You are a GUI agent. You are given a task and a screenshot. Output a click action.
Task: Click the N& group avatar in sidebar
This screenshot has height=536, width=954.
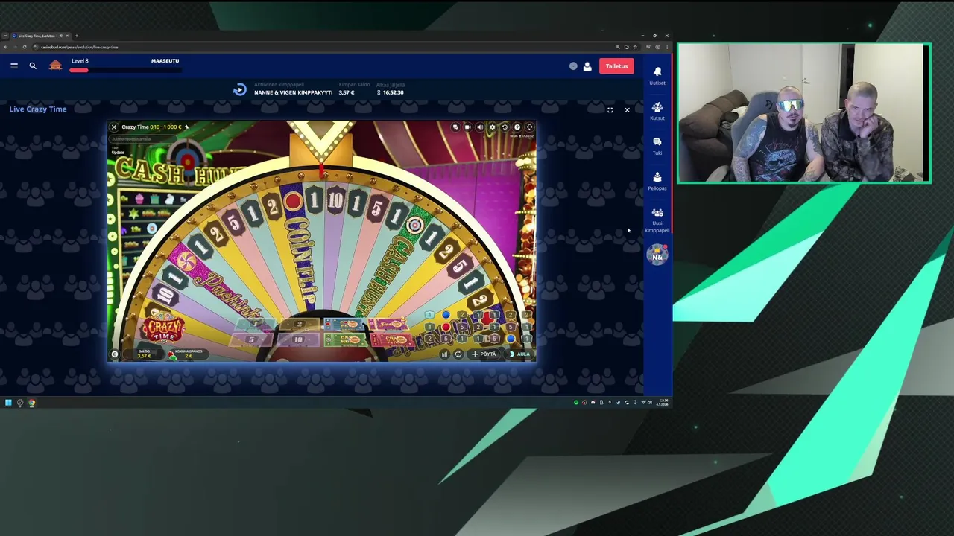(657, 256)
